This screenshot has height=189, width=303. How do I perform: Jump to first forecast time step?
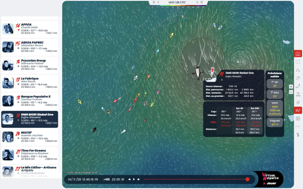pyautogui.click(x=154, y=2)
